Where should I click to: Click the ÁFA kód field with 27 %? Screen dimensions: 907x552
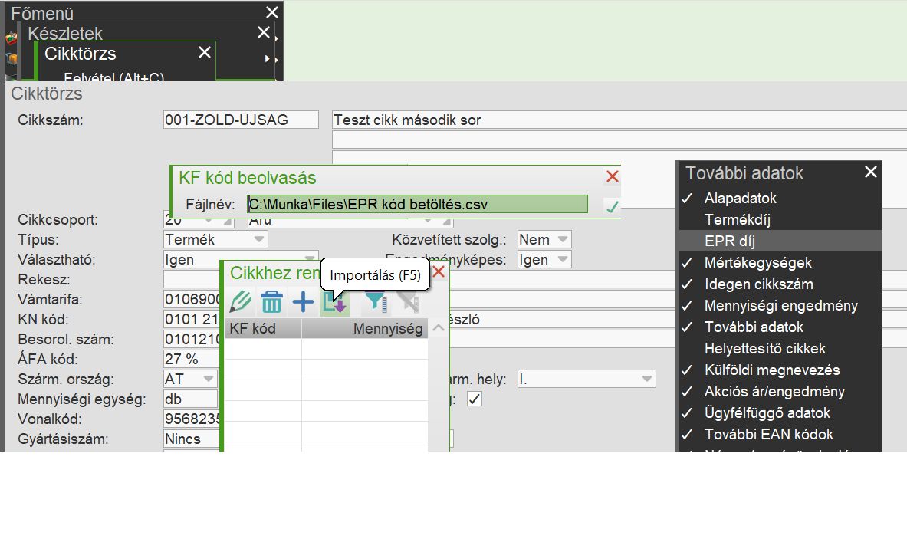[191, 360]
